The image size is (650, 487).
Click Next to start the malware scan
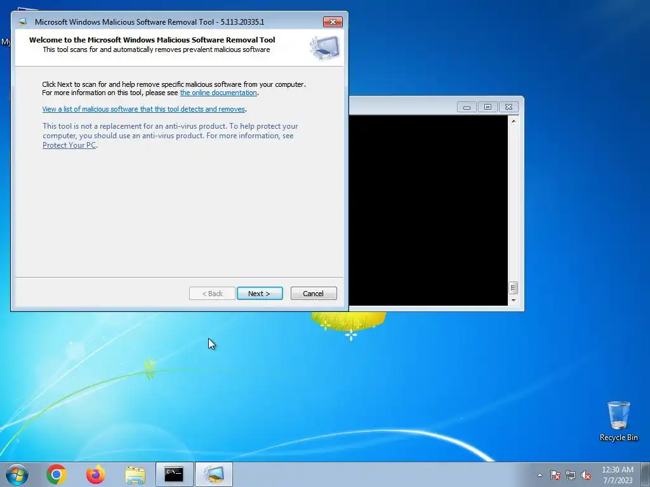pos(260,293)
